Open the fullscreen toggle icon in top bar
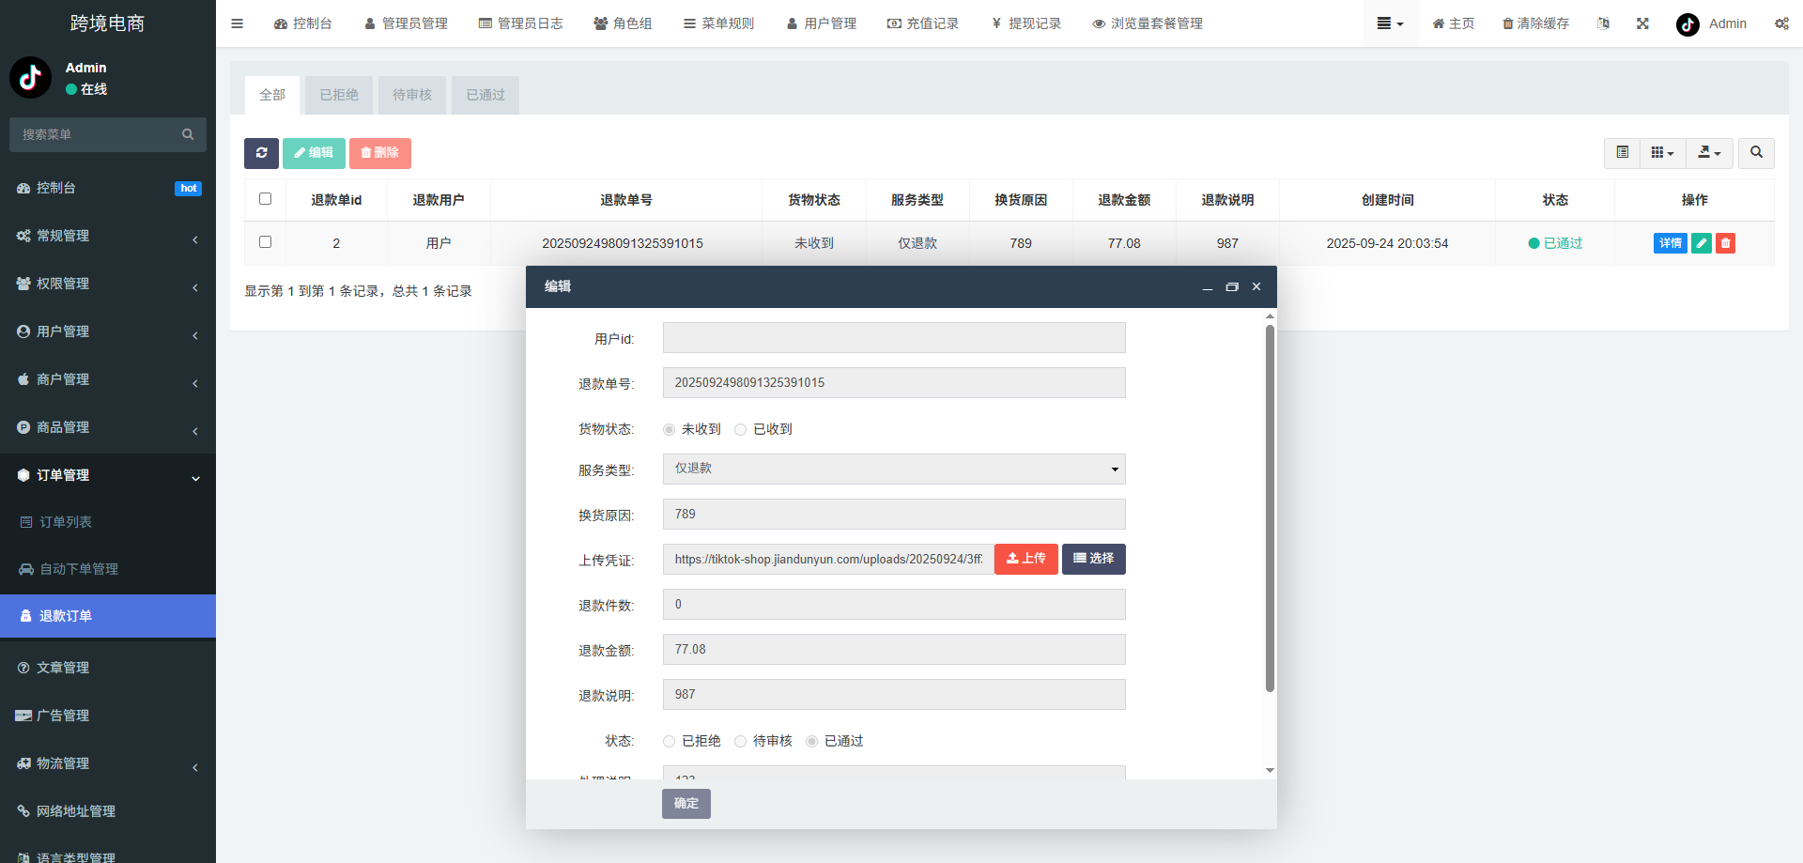Viewport: 1803px width, 863px height. coord(1641,23)
